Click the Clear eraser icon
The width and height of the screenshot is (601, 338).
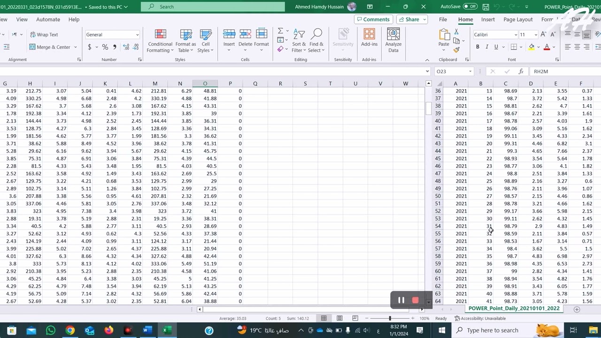pyautogui.click(x=280, y=49)
